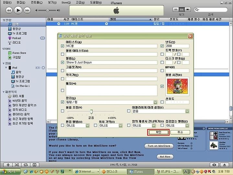Click the next track fast-forward button
This screenshot has width=233, height=175.
pyautogui.click(x=27, y=10)
